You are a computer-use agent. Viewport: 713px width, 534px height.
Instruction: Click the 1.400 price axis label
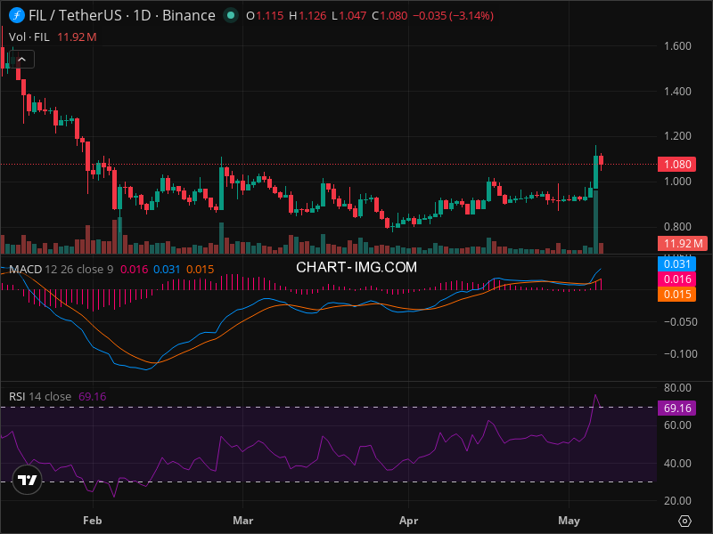pos(677,92)
